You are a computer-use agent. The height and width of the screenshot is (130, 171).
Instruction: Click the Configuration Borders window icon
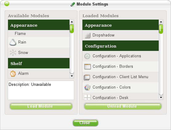coord(87,67)
